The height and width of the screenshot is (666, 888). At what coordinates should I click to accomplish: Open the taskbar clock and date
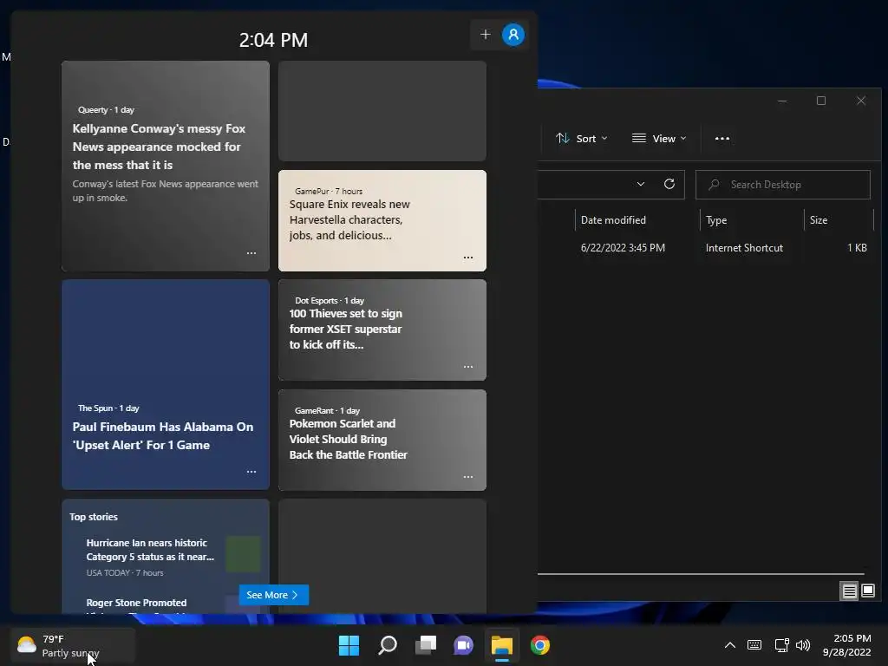point(846,645)
